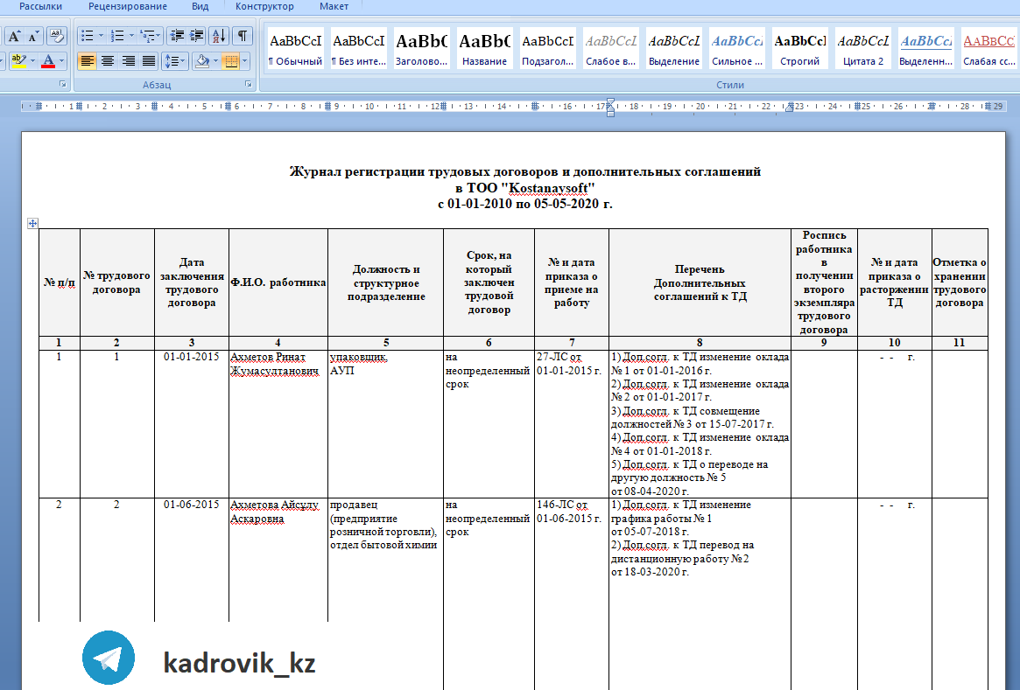Apply a multilevel list

click(x=147, y=36)
